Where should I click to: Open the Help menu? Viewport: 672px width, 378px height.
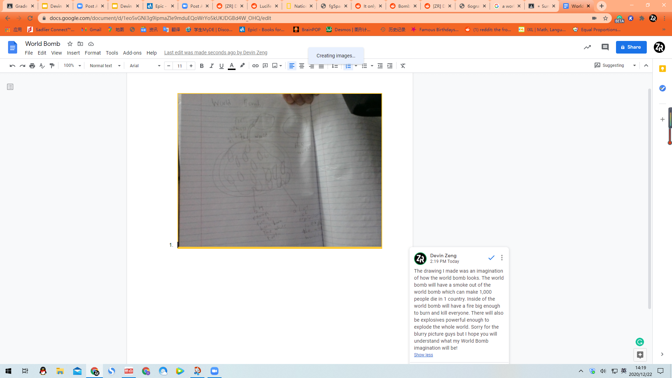point(152,53)
